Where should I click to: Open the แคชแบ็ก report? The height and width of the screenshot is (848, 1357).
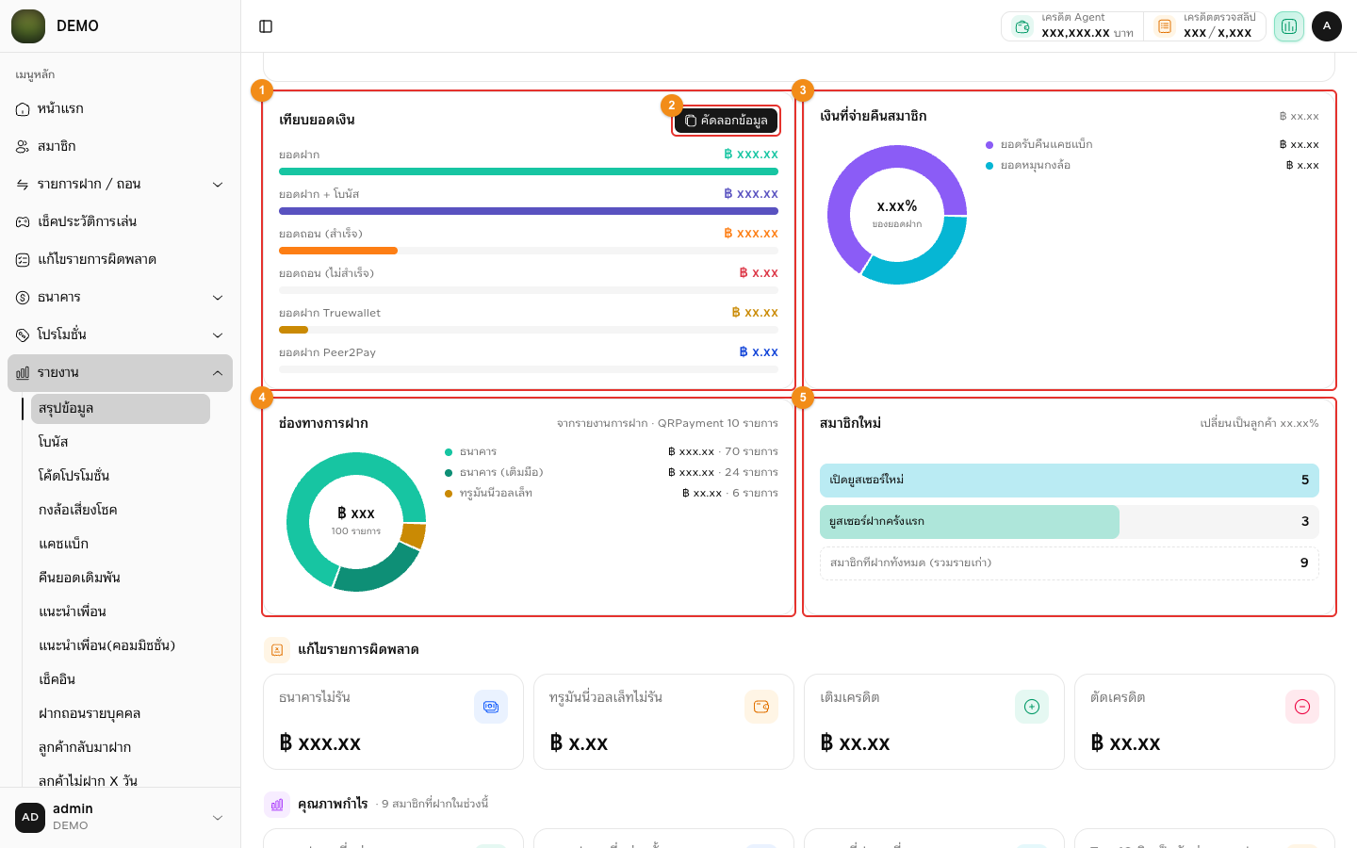[x=121, y=545]
